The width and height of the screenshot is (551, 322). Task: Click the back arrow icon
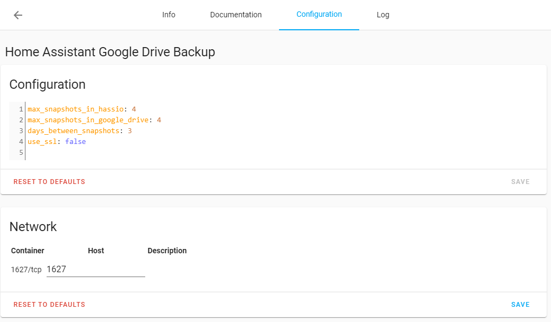point(18,15)
